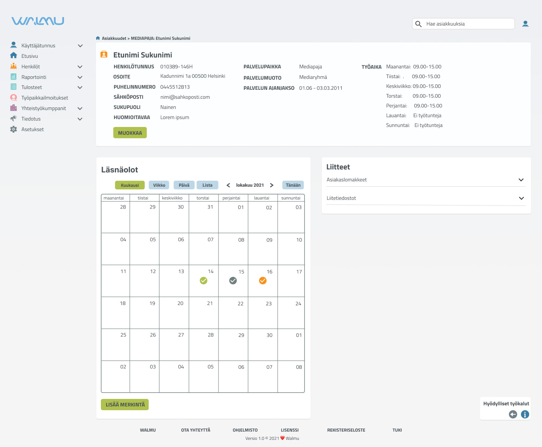The image size is (542, 447).
Task: Click the search magnifier icon
Action: pyautogui.click(x=418, y=24)
